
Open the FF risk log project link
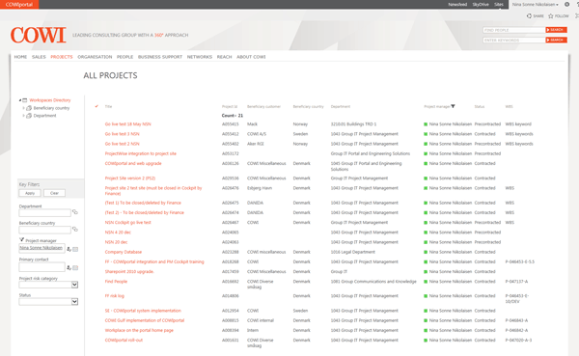[115, 296]
